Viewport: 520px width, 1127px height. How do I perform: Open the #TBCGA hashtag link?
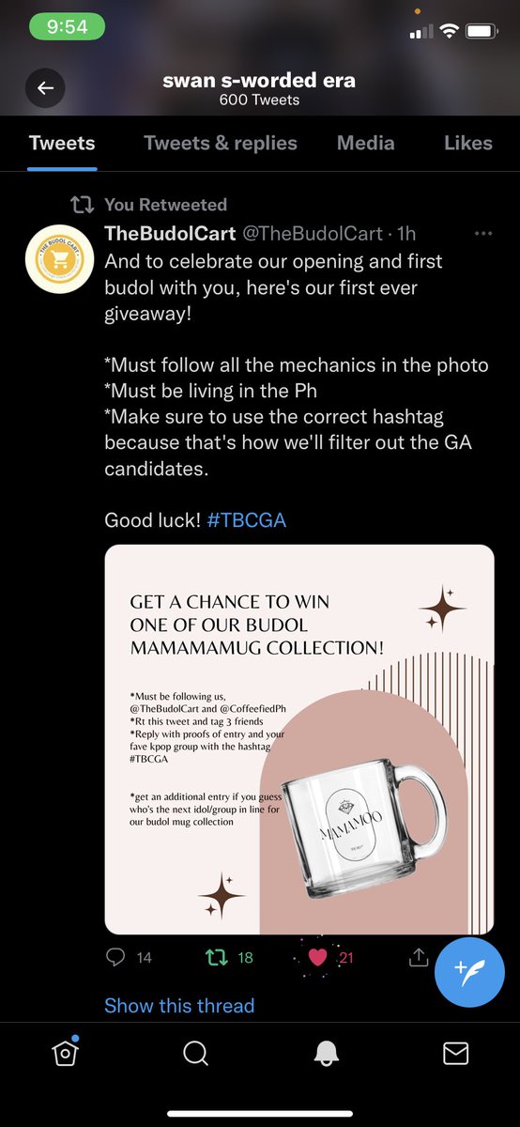(246, 518)
